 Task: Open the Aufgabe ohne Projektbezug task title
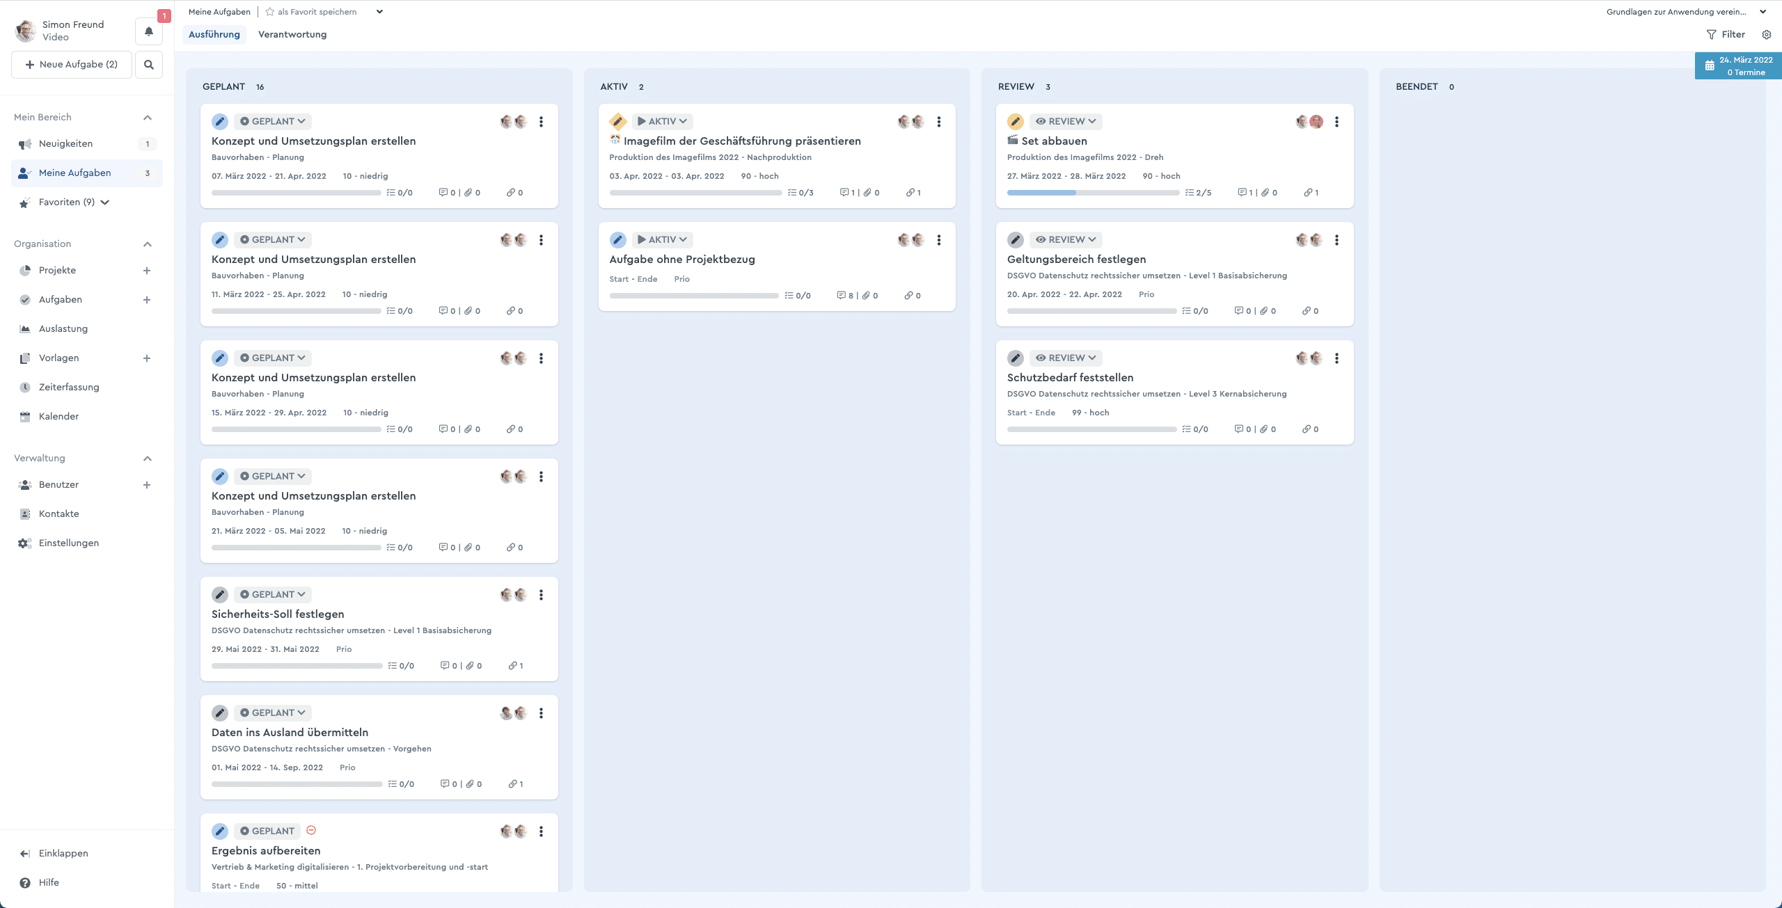point(682,260)
